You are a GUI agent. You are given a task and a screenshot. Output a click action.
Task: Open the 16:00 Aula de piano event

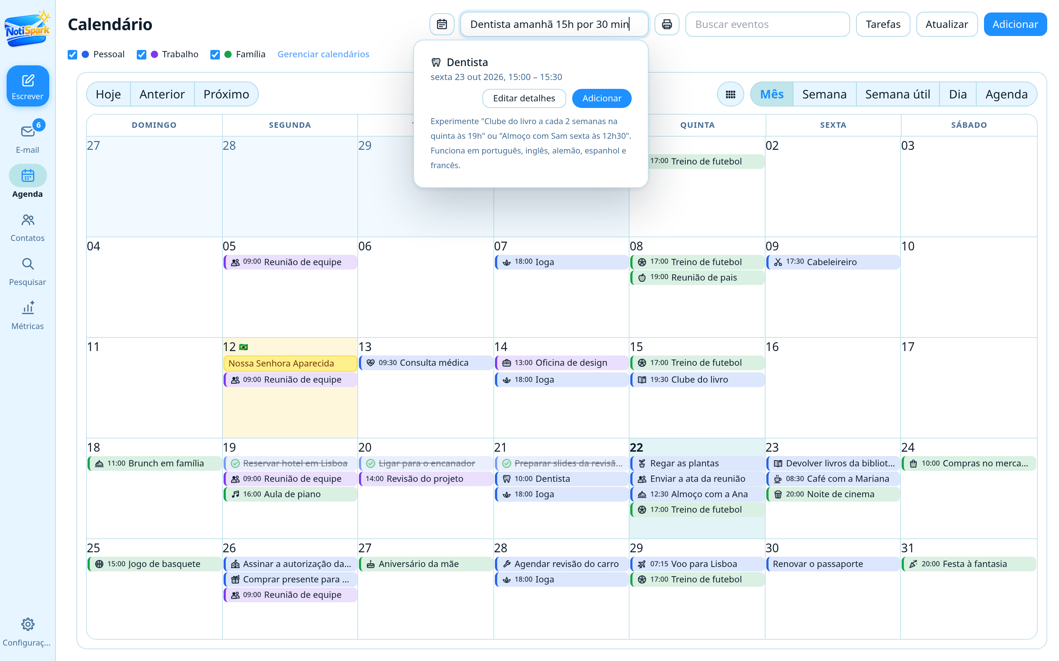(x=290, y=494)
